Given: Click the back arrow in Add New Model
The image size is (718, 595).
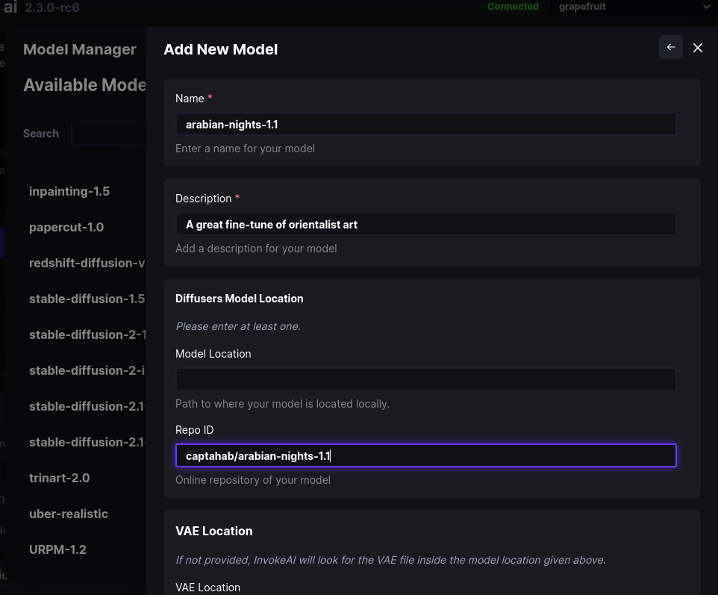Looking at the screenshot, I should click(671, 47).
